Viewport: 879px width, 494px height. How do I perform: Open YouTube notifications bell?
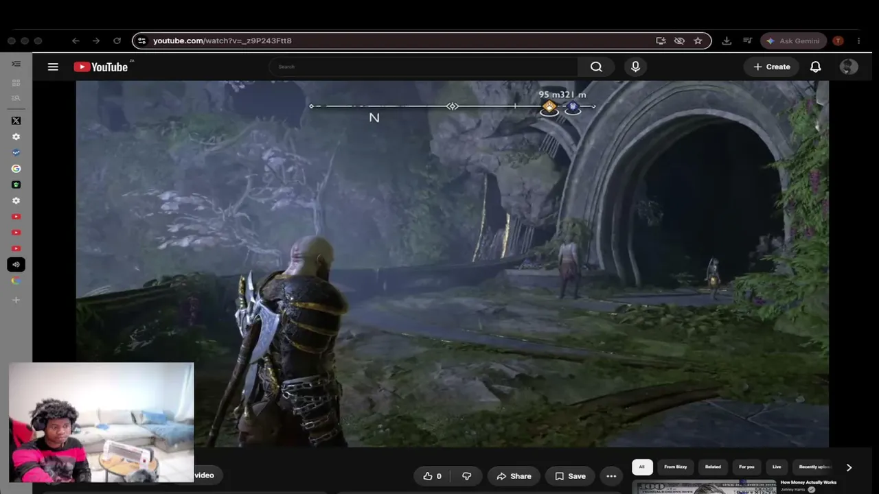point(815,67)
